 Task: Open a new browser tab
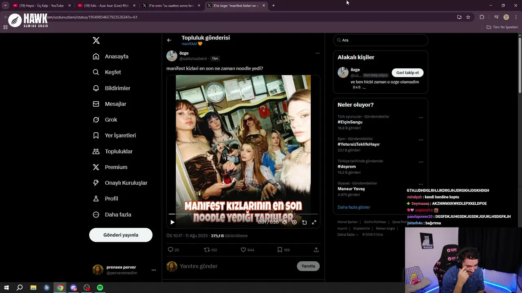point(273,6)
